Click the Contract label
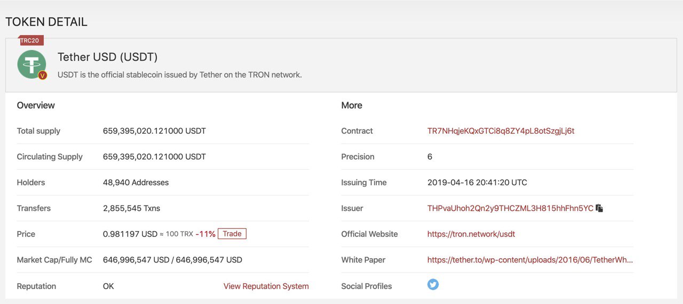 point(357,131)
